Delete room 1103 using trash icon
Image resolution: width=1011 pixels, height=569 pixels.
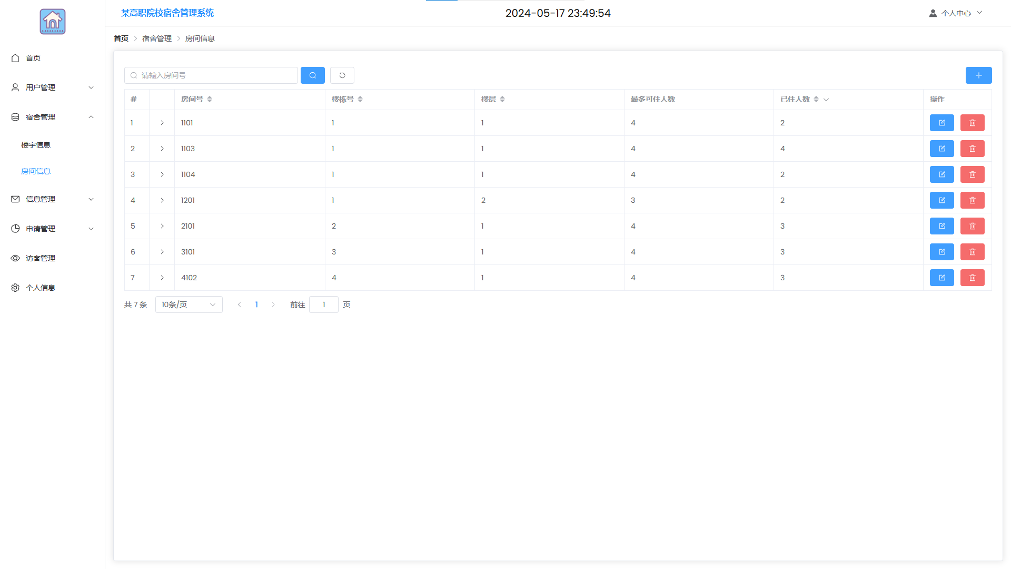tap(972, 149)
